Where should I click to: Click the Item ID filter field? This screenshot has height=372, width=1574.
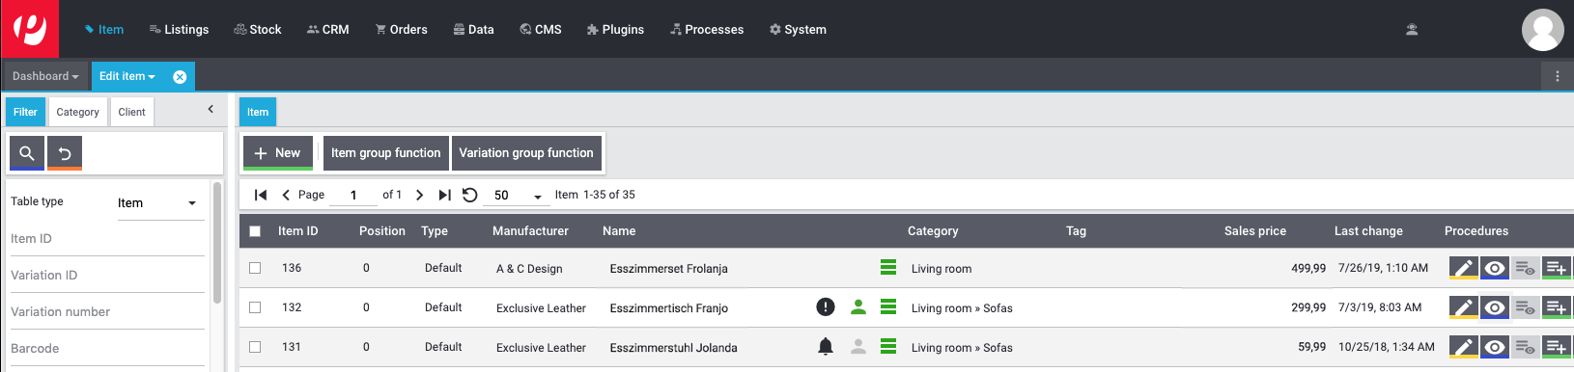pyautogui.click(x=108, y=239)
